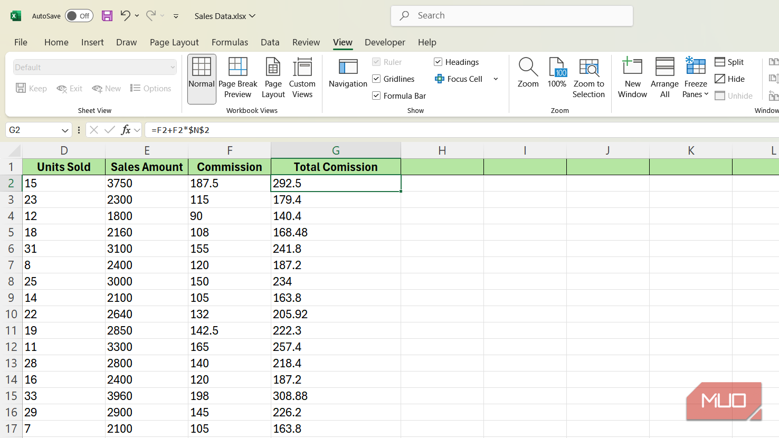Uncheck the Gridlines checkbox

point(376,79)
